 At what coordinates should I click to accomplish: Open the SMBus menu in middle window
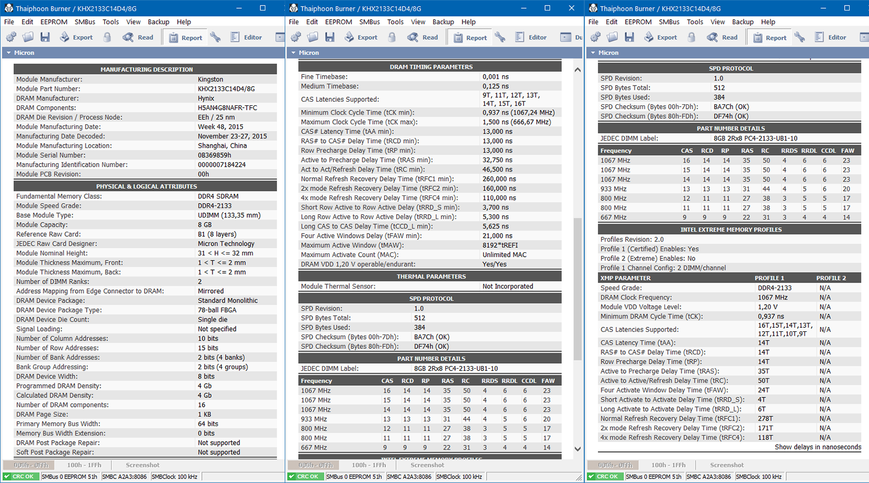tap(370, 22)
